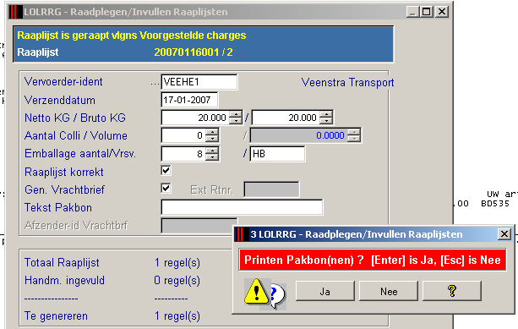The image size is (518, 329).
Task: Click the Te genereren label
Action: pyautogui.click(x=56, y=316)
